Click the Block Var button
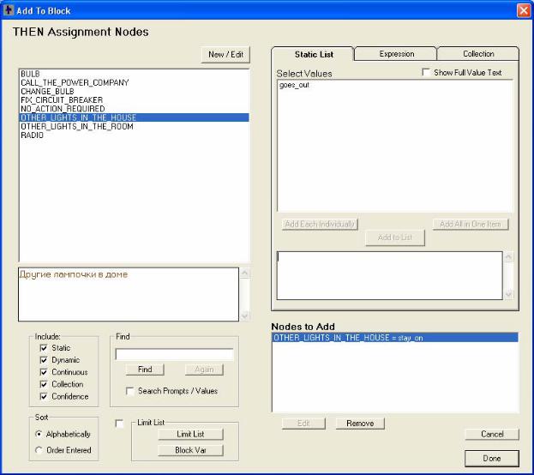The width and height of the screenshot is (534, 475). click(190, 450)
